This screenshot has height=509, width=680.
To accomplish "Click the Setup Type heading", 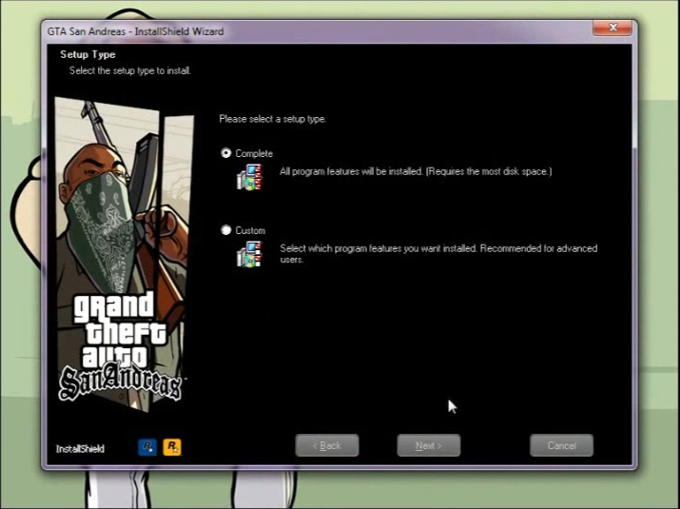I will [87, 55].
